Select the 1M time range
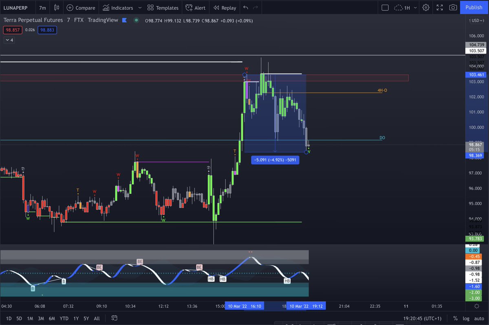The height and width of the screenshot is (325, 489). tap(30, 318)
